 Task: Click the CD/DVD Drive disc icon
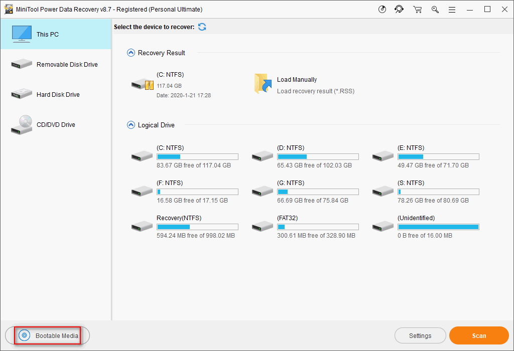[x=22, y=125]
